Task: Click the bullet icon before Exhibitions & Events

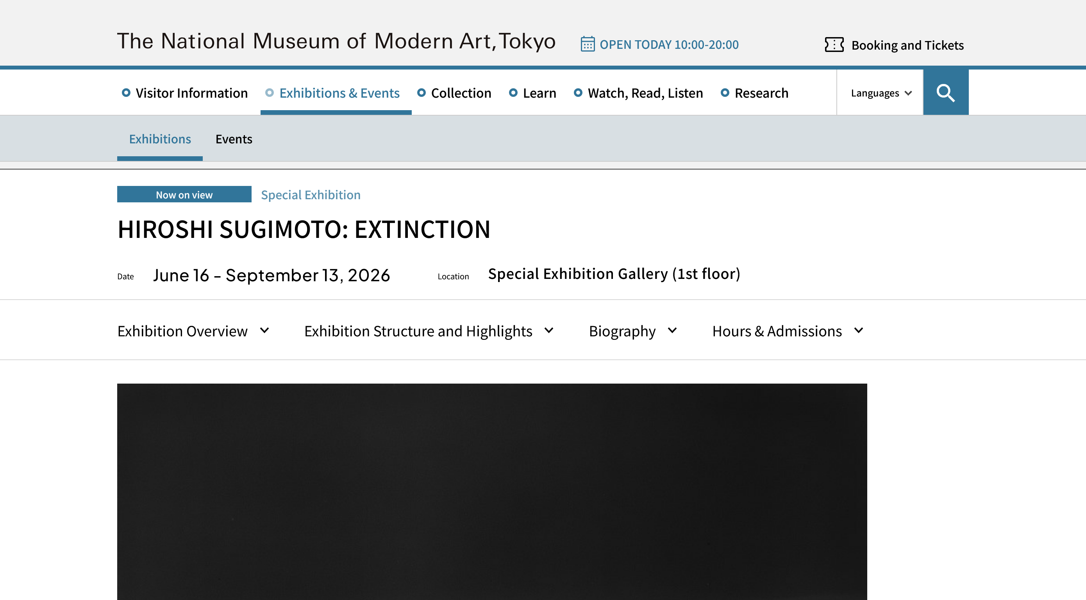Action: (270, 92)
